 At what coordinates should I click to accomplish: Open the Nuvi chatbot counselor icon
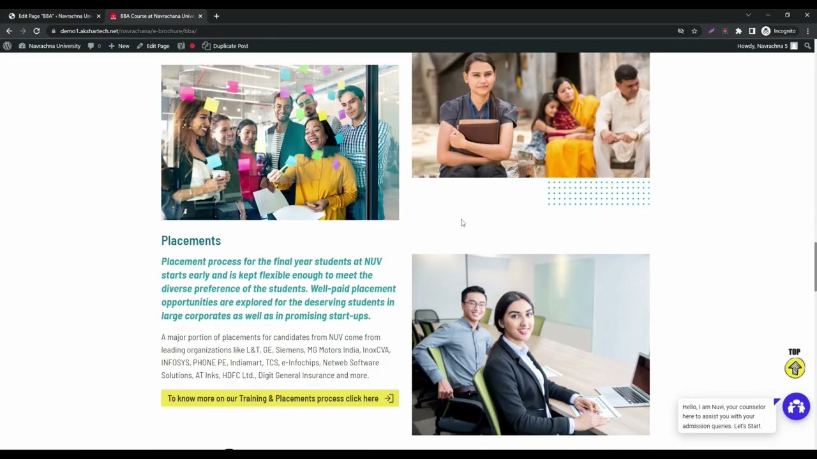[796, 407]
